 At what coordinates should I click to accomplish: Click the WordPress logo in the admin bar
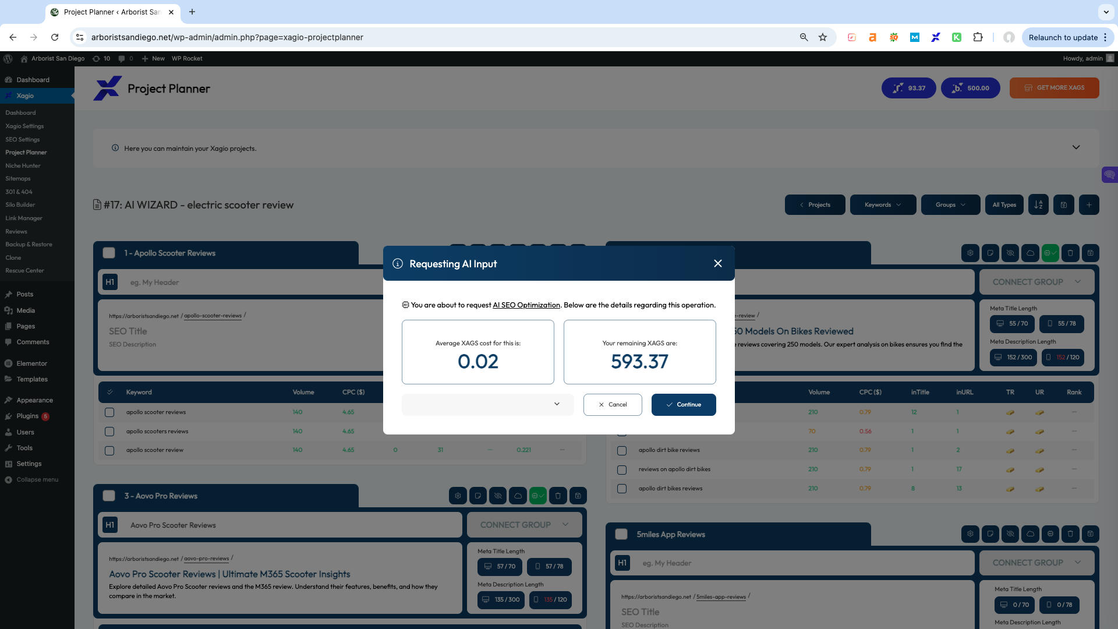coord(8,59)
